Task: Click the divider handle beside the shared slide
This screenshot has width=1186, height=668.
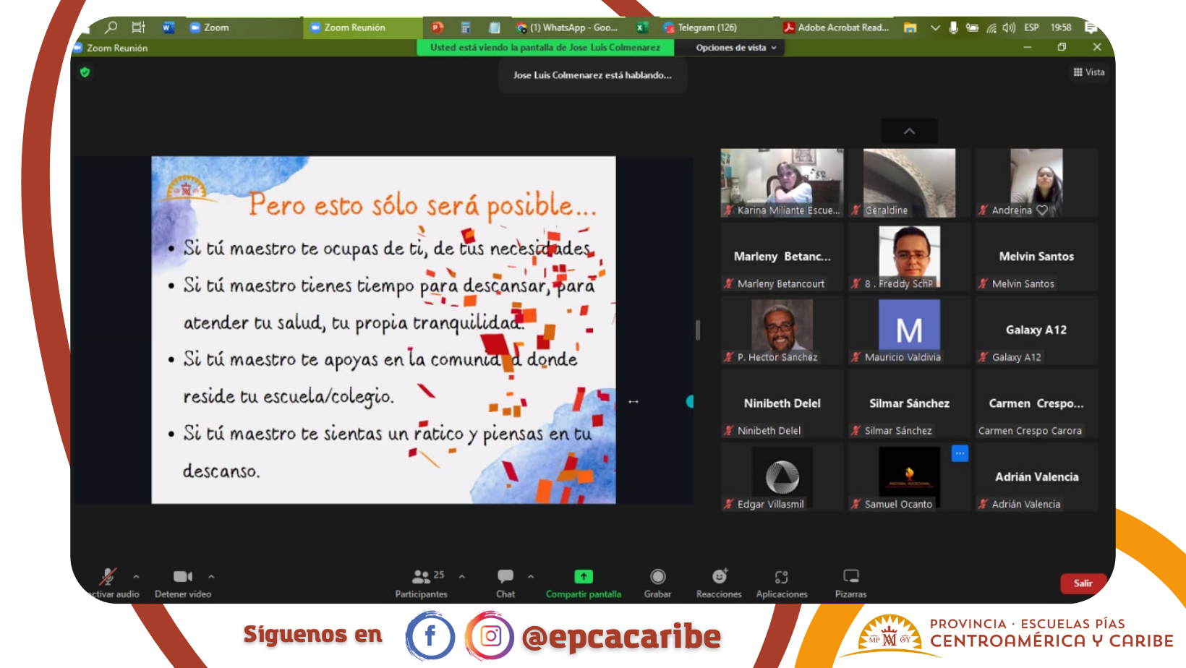Action: [x=698, y=330]
